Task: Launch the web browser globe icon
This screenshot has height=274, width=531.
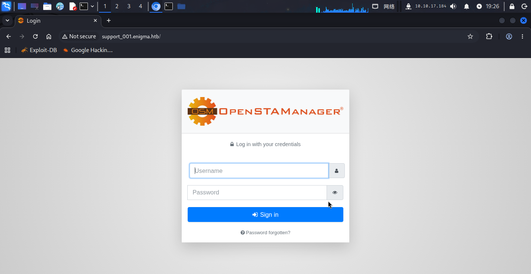Action: (60, 6)
